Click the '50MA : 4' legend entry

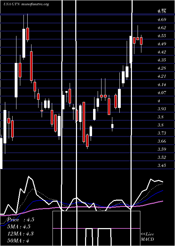19,240
